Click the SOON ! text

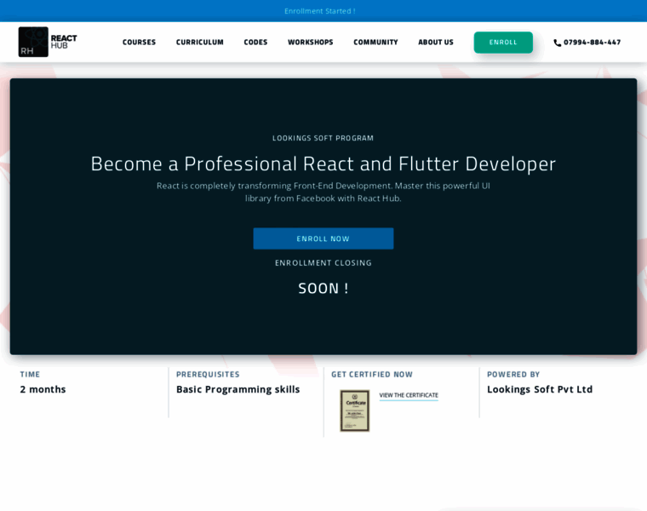pos(323,288)
